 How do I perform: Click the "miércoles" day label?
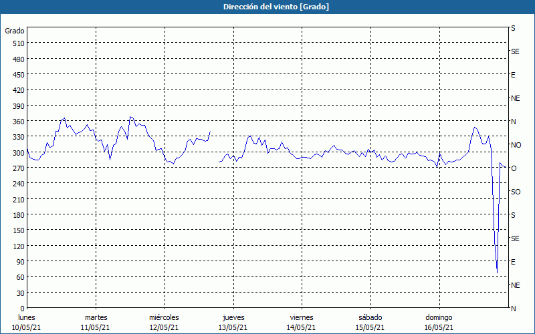click(164, 318)
